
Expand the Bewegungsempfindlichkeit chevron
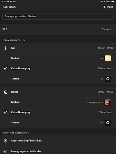(x=113, y=151)
